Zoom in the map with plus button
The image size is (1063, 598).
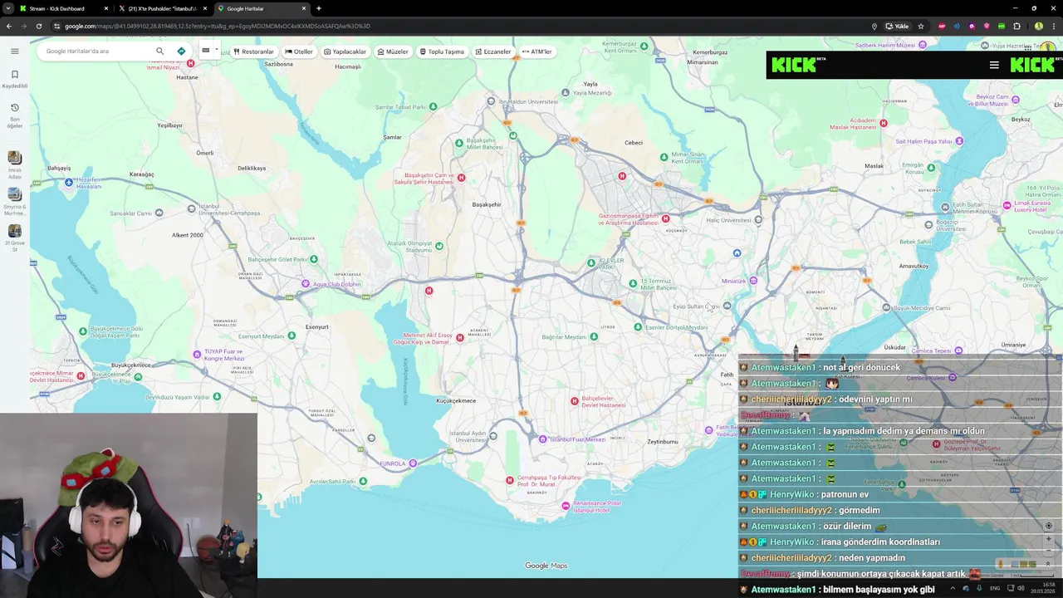tap(1048, 539)
